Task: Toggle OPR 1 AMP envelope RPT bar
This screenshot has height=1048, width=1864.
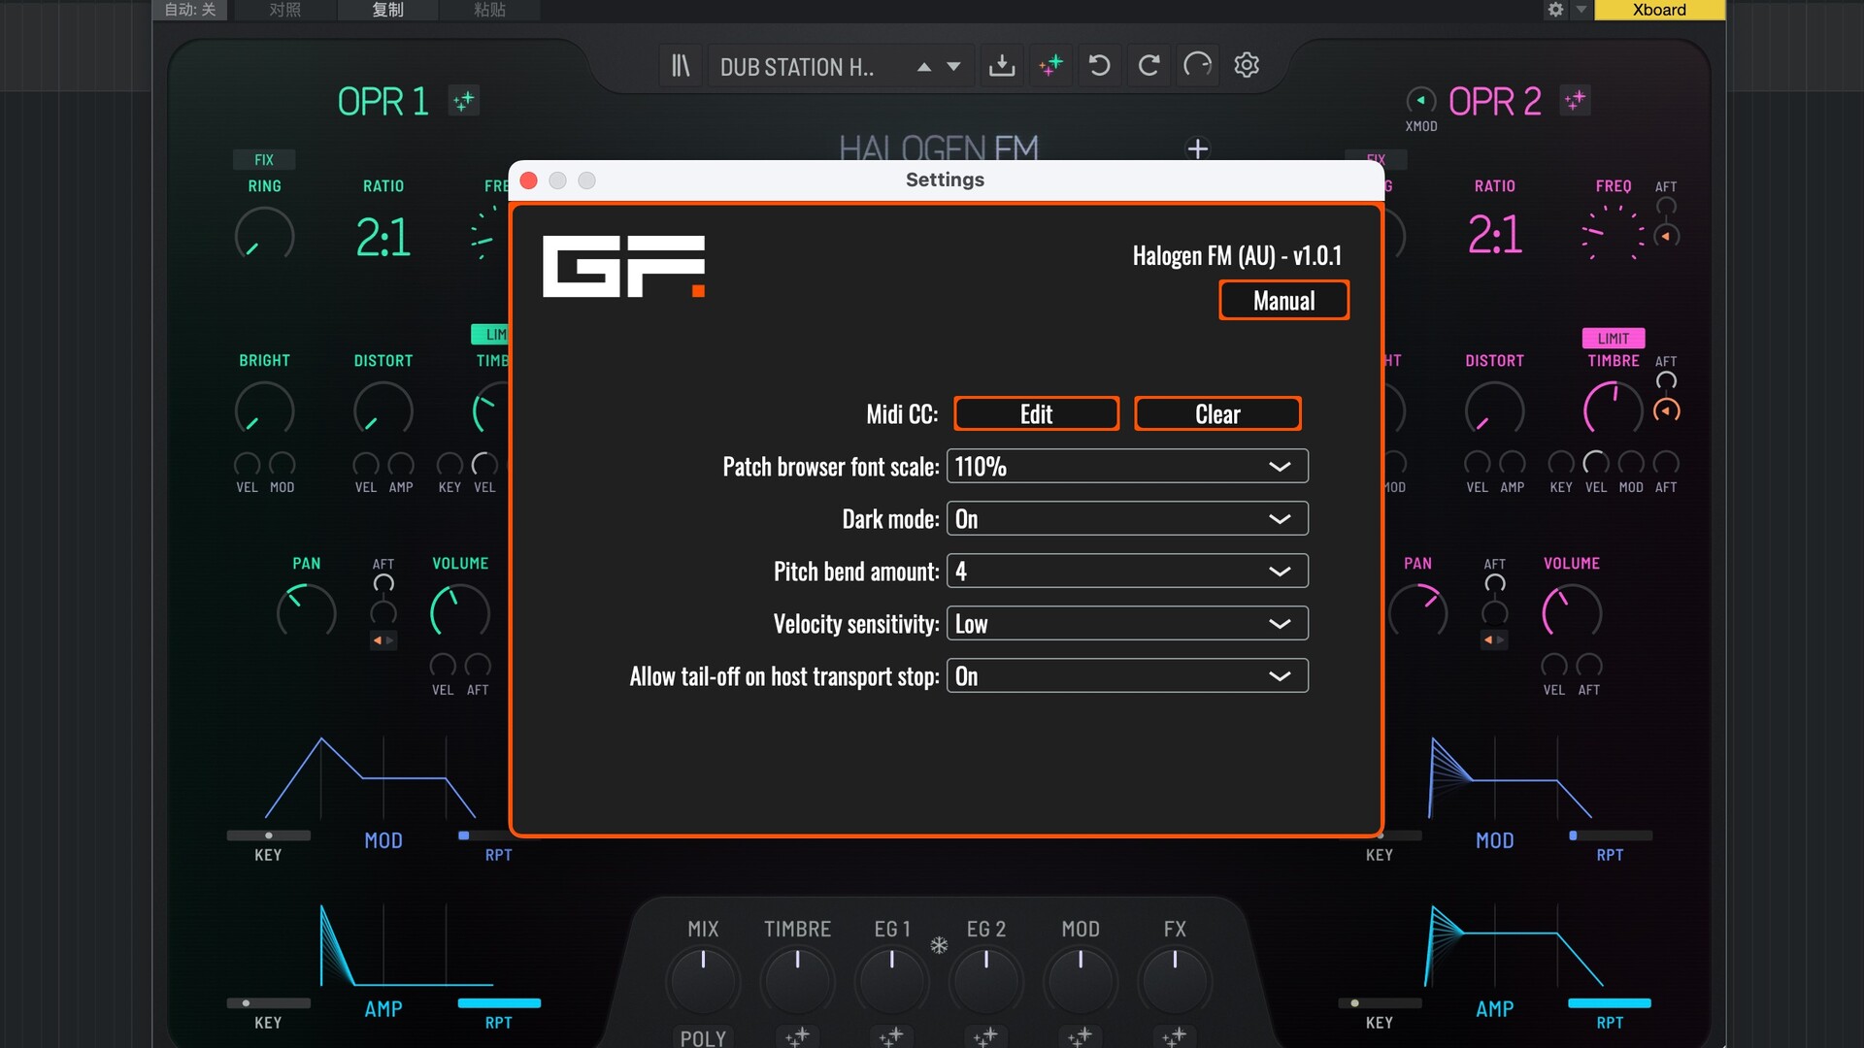Action: click(499, 1003)
